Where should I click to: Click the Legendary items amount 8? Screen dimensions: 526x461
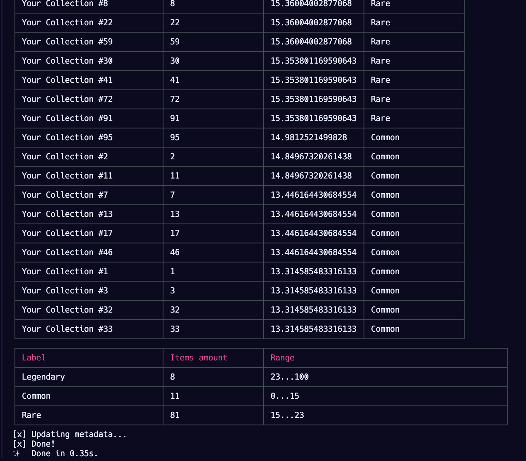click(172, 377)
